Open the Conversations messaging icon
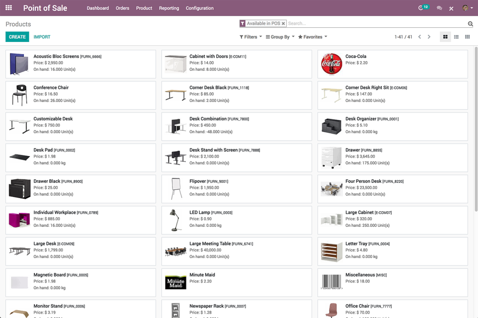Image resolution: width=478 pixels, height=318 pixels. point(439,7)
